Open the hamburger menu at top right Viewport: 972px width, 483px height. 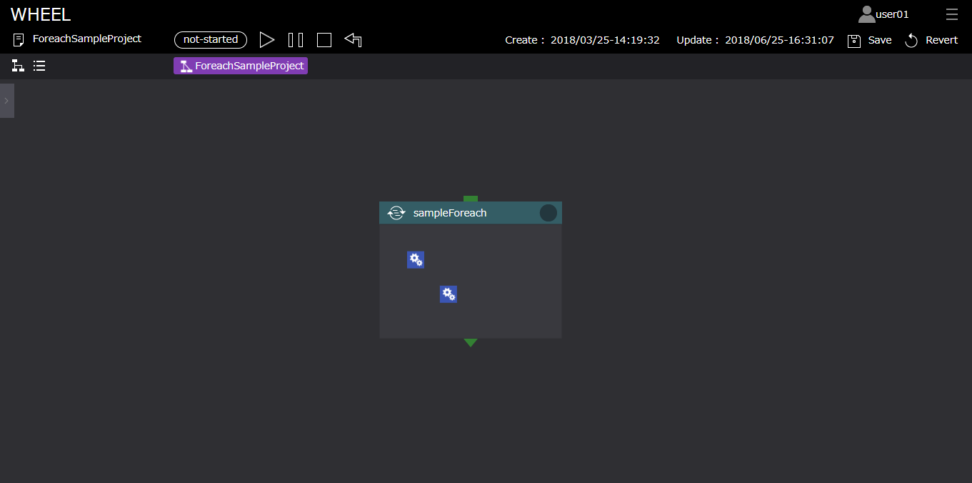click(x=951, y=14)
